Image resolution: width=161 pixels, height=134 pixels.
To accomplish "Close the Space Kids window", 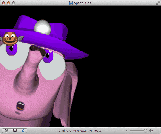I will [x=4, y=3].
